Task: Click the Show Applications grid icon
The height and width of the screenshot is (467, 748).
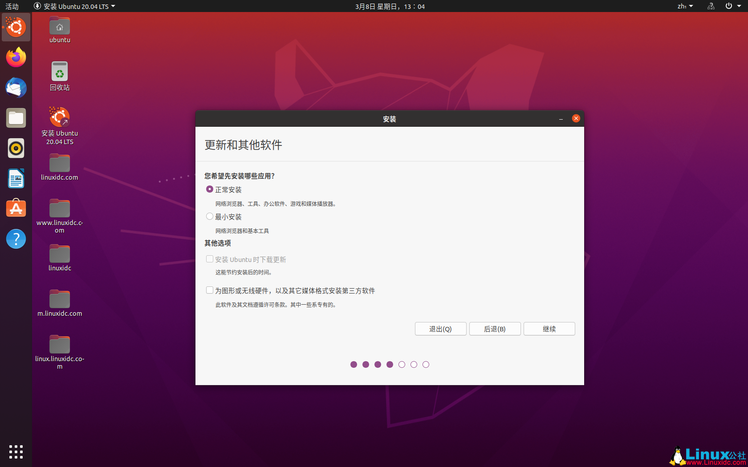Action: point(16,452)
